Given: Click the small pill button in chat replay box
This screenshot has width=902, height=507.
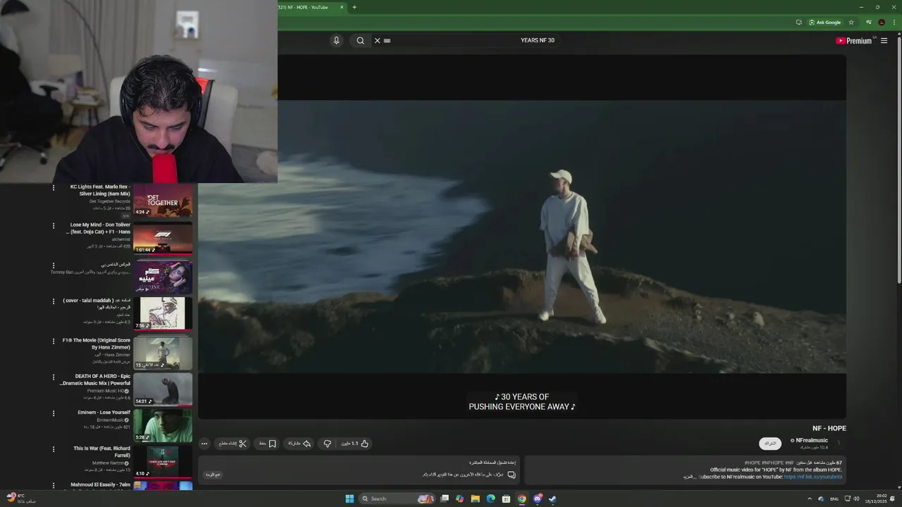Looking at the screenshot, I should pyautogui.click(x=213, y=475).
